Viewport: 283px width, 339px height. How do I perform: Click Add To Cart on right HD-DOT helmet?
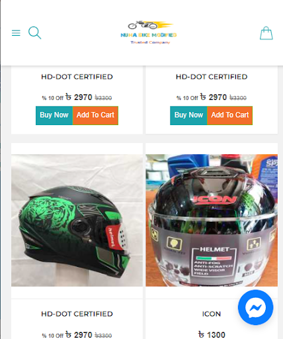[230, 115]
